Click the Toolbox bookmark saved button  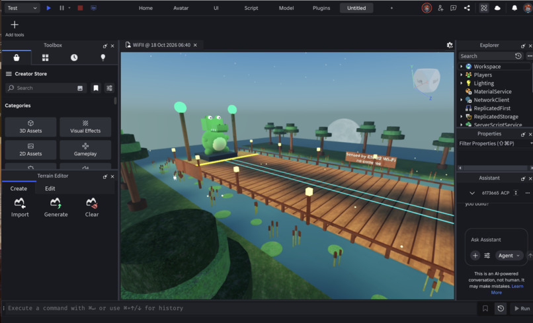96,88
